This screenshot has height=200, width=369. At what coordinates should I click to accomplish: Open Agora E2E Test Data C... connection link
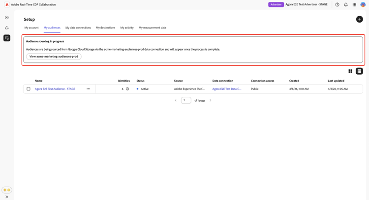click(x=227, y=89)
